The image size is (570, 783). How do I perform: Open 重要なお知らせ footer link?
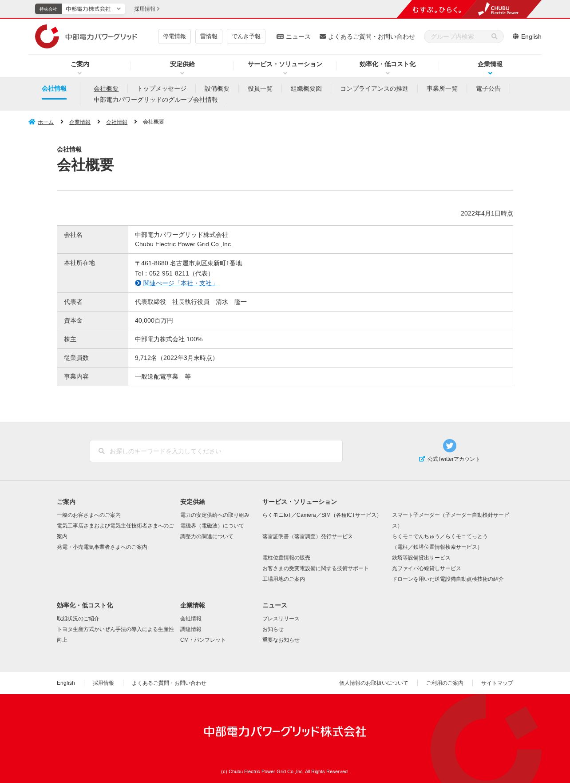pyautogui.click(x=281, y=640)
